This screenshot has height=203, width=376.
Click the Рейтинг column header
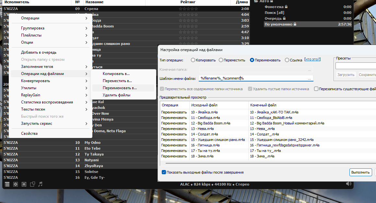pyautogui.click(x=188, y=2)
